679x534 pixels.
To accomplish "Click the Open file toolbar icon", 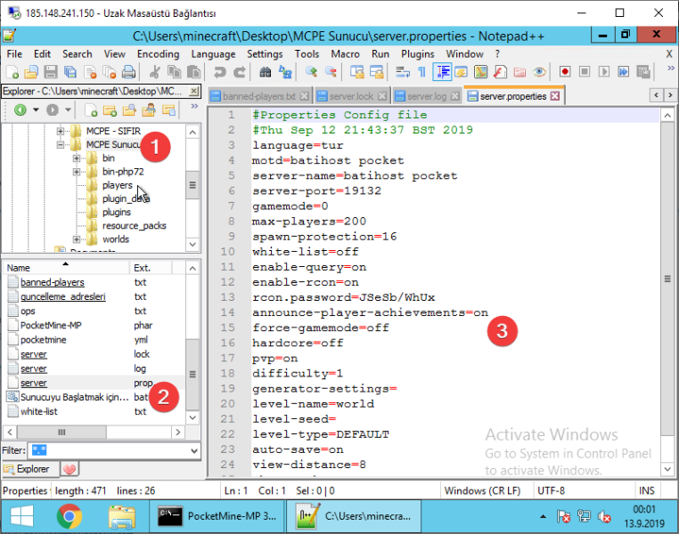I will point(31,72).
